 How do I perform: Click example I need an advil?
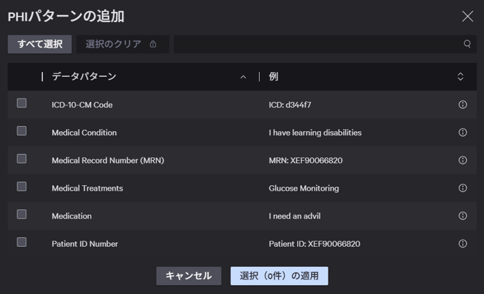(294, 216)
